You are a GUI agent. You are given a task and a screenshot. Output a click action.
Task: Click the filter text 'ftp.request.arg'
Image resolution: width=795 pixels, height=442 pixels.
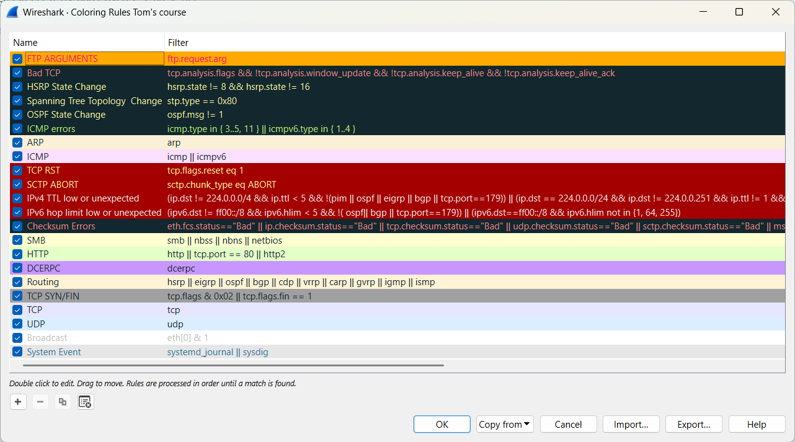[x=197, y=59]
